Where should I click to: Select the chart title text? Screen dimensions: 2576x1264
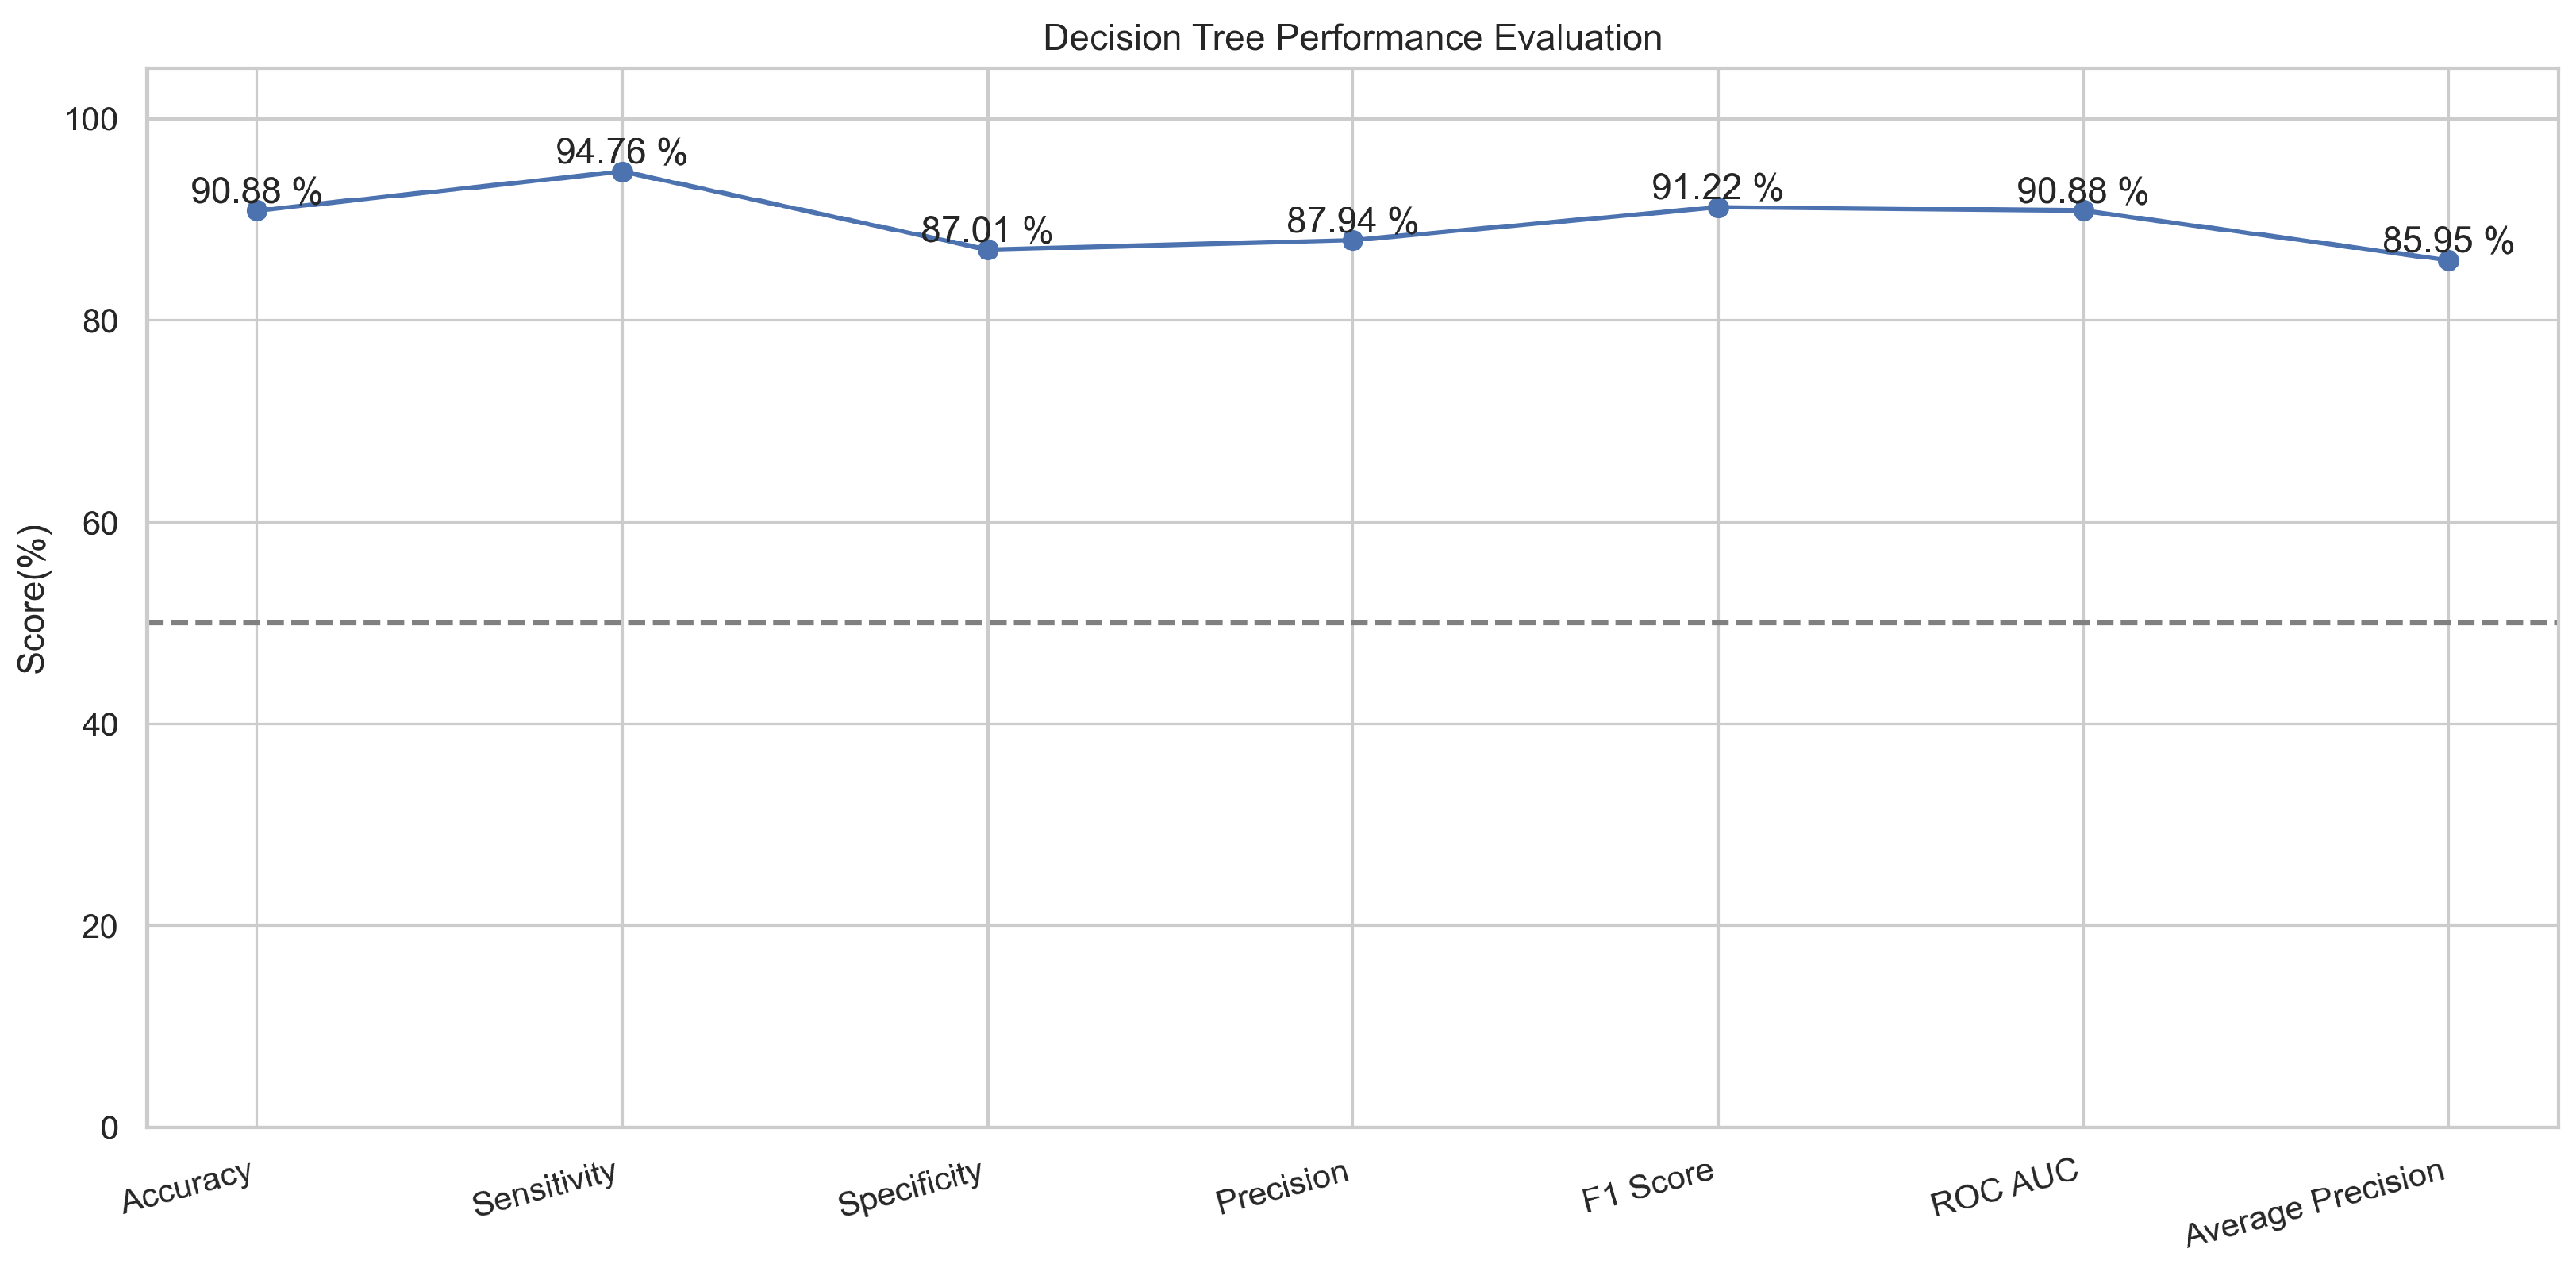pos(1352,38)
